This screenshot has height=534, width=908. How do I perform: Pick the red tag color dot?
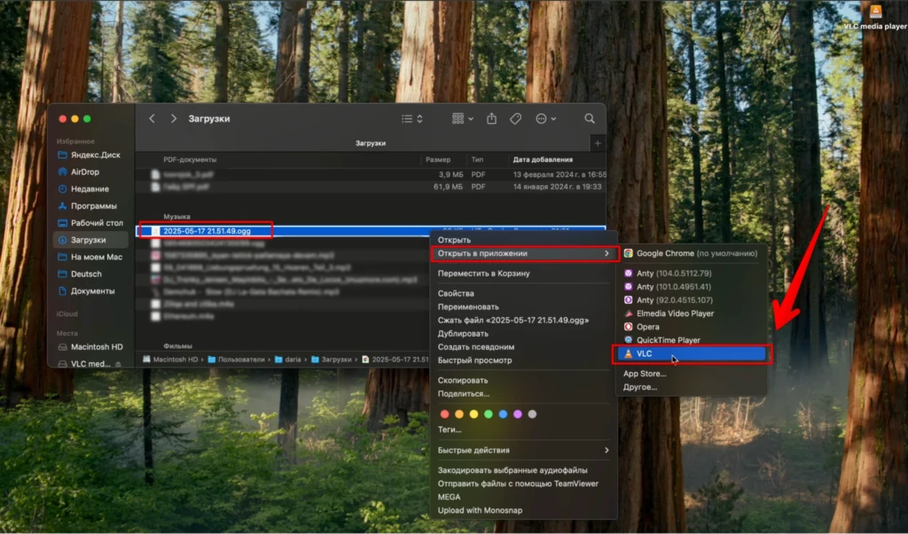coord(445,414)
